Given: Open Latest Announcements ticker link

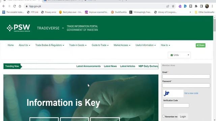Looking at the screenshot, I should (88, 66).
